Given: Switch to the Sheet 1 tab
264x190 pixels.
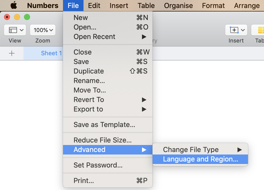Looking at the screenshot, I should click(51, 53).
